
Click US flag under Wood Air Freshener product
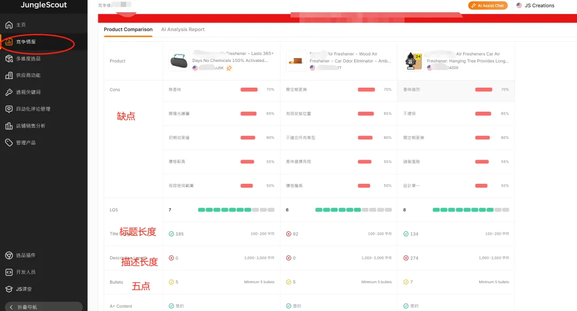(x=313, y=68)
